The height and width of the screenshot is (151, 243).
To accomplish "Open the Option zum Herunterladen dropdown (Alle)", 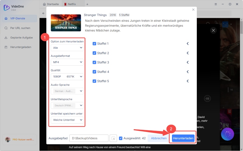I will coord(67,48).
